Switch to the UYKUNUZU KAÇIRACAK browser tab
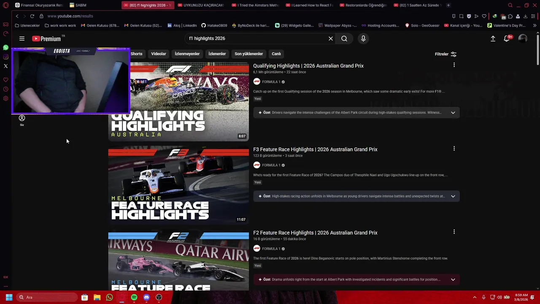This screenshot has width=540, height=304. tap(201, 5)
